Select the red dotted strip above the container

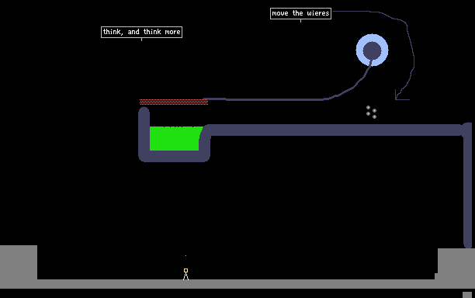pyautogui.click(x=174, y=102)
